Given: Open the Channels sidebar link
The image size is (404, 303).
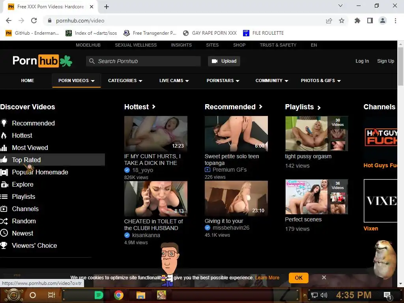Looking at the screenshot, I should [25, 209].
